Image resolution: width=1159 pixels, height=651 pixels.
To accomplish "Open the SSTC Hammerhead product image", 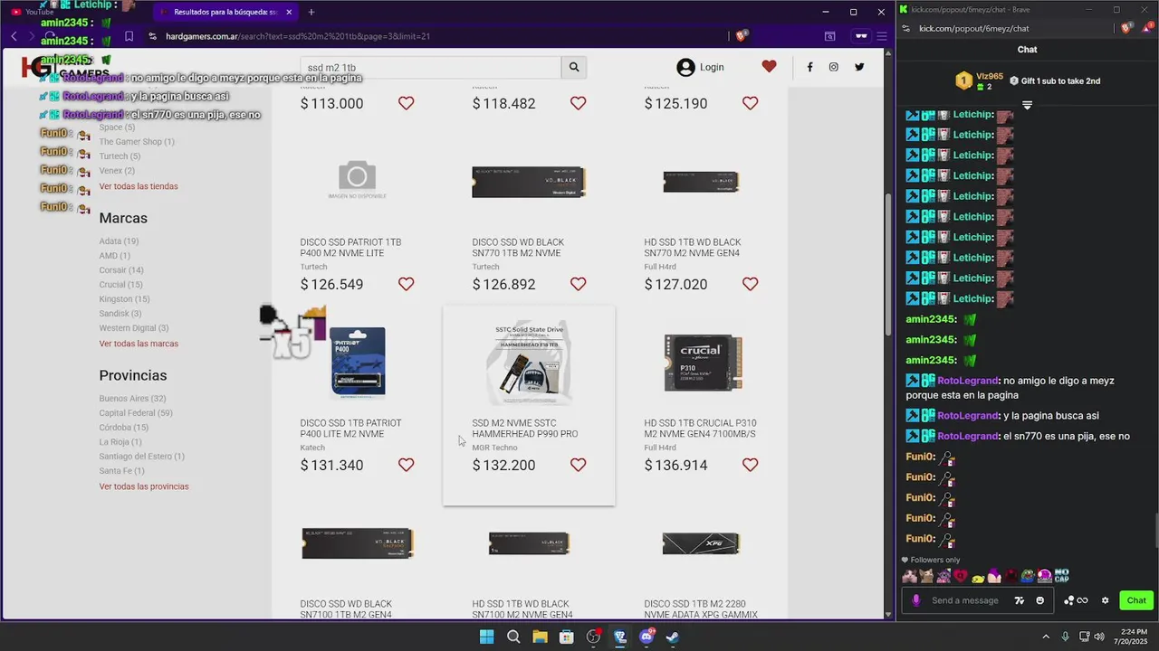I will coord(529,362).
